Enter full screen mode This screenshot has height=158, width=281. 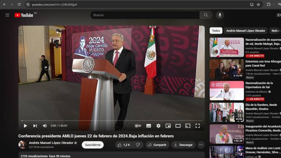point(198,126)
